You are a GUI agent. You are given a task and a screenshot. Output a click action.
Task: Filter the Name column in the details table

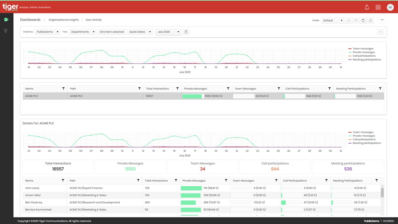point(63,180)
